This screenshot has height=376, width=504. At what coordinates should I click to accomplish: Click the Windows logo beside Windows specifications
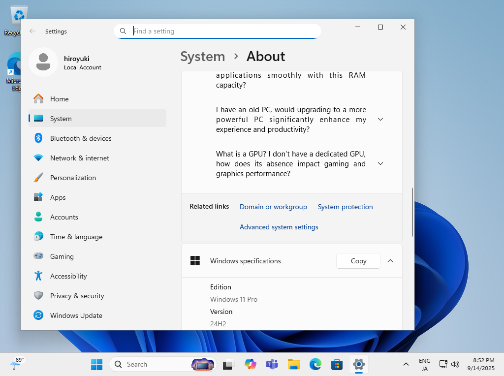click(x=195, y=261)
